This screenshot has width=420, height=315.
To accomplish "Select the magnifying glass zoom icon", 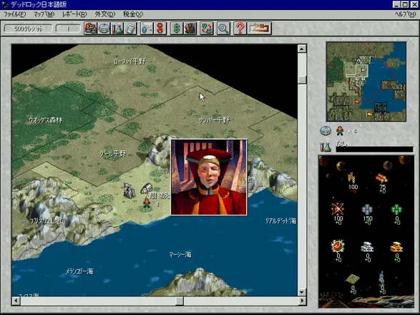I will (x=223, y=29).
